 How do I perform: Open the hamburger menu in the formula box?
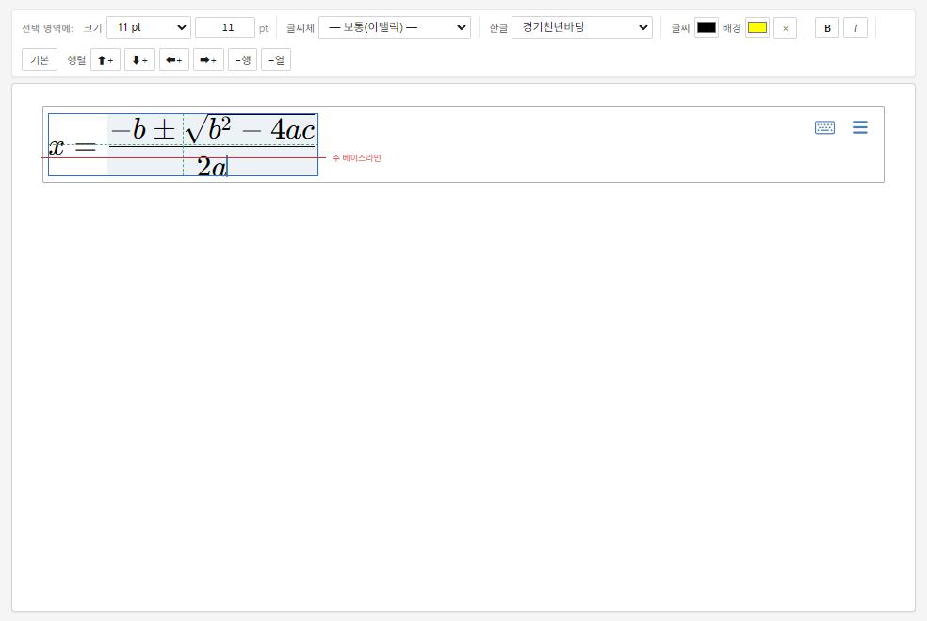(859, 127)
